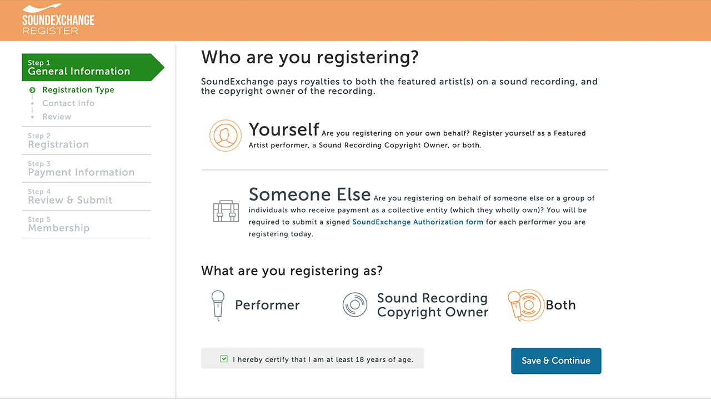This screenshot has width=711, height=400.
Task: Go to Step 4 Review & Submit
Action: (x=70, y=196)
